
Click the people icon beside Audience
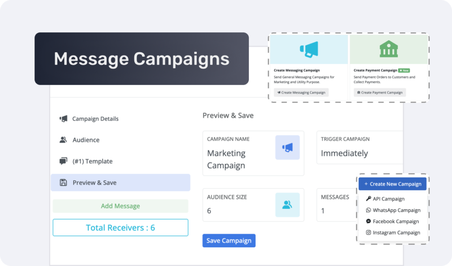click(64, 140)
